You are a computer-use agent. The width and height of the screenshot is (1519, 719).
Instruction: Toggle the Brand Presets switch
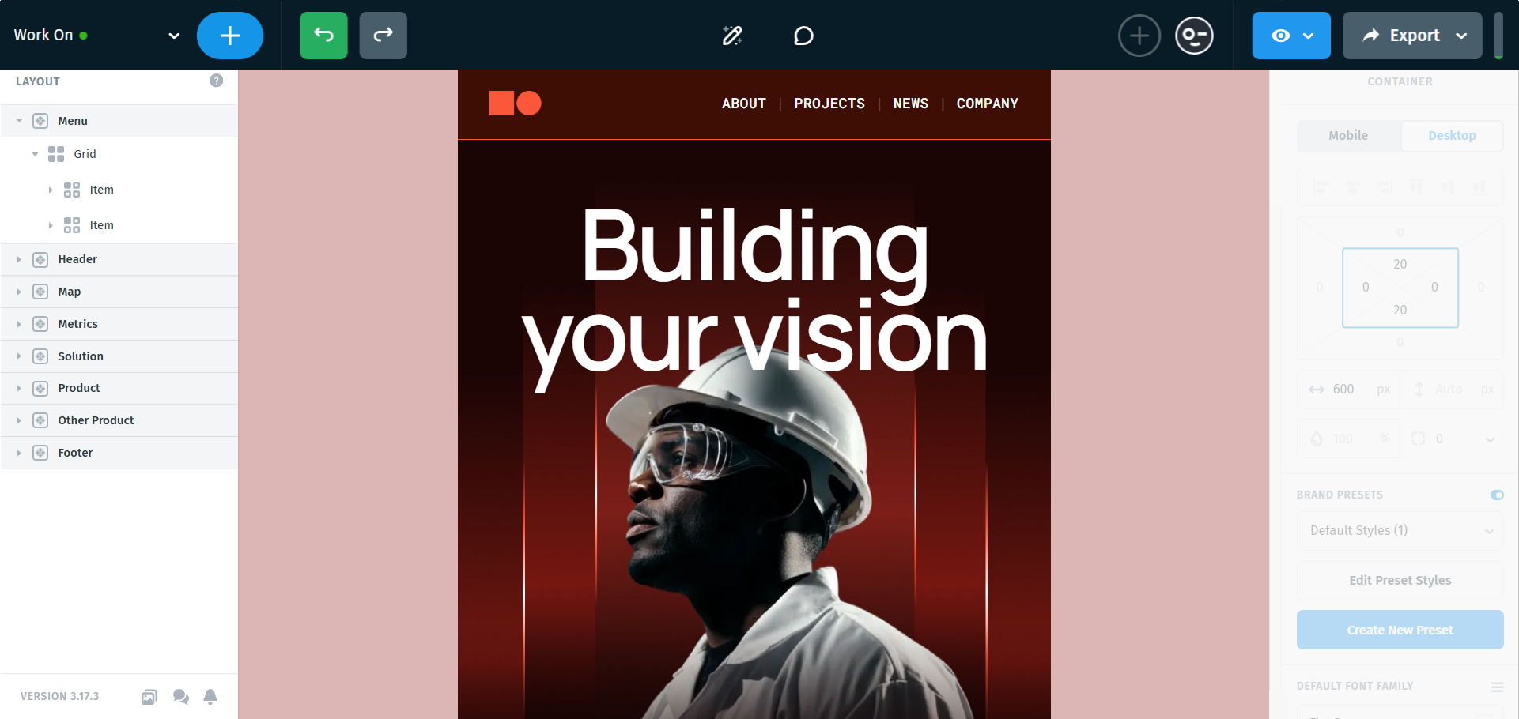pos(1497,495)
